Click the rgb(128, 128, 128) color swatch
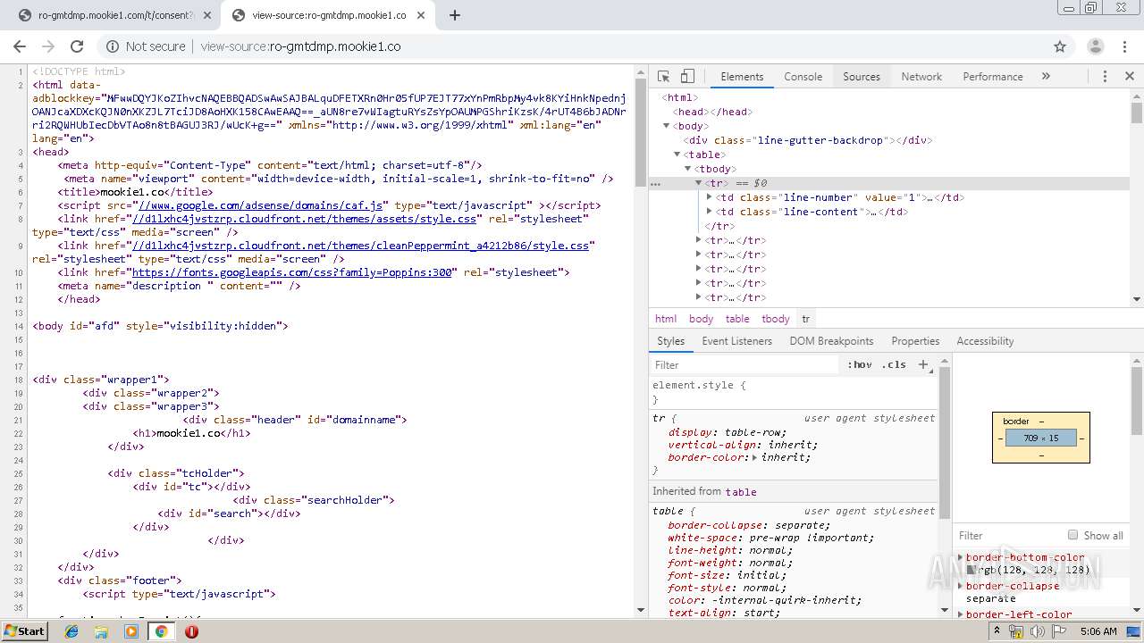The height and width of the screenshot is (643, 1144). (x=971, y=570)
